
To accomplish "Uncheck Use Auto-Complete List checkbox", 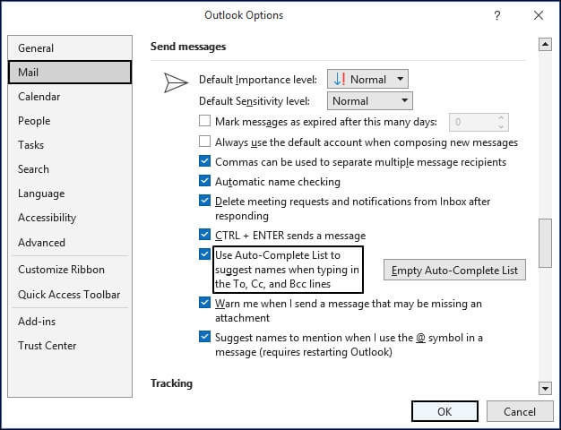I will pos(204,254).
